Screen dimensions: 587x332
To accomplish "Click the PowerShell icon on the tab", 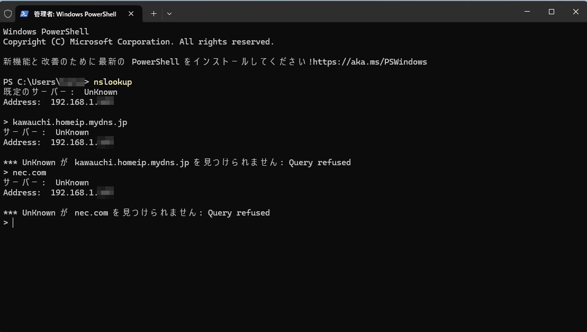I will (24, 14).
